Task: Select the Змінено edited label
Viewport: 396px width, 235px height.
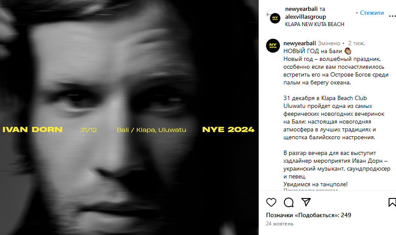Action: (x=329, y=43)
